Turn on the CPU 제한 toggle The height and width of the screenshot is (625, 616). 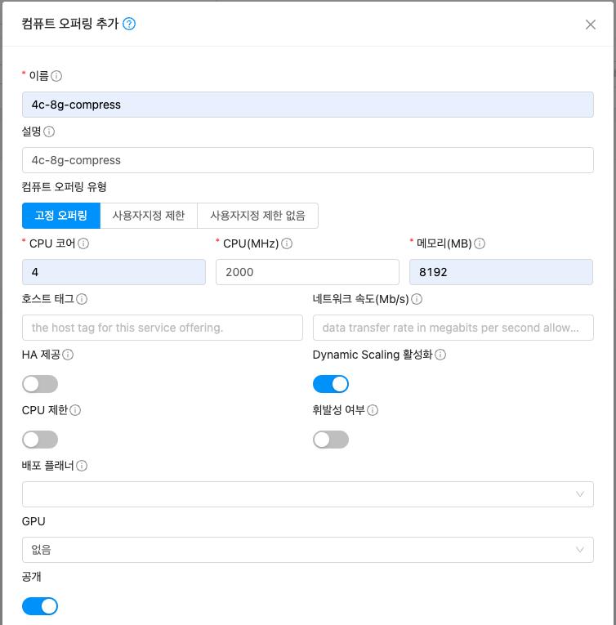tap(40, 440)
